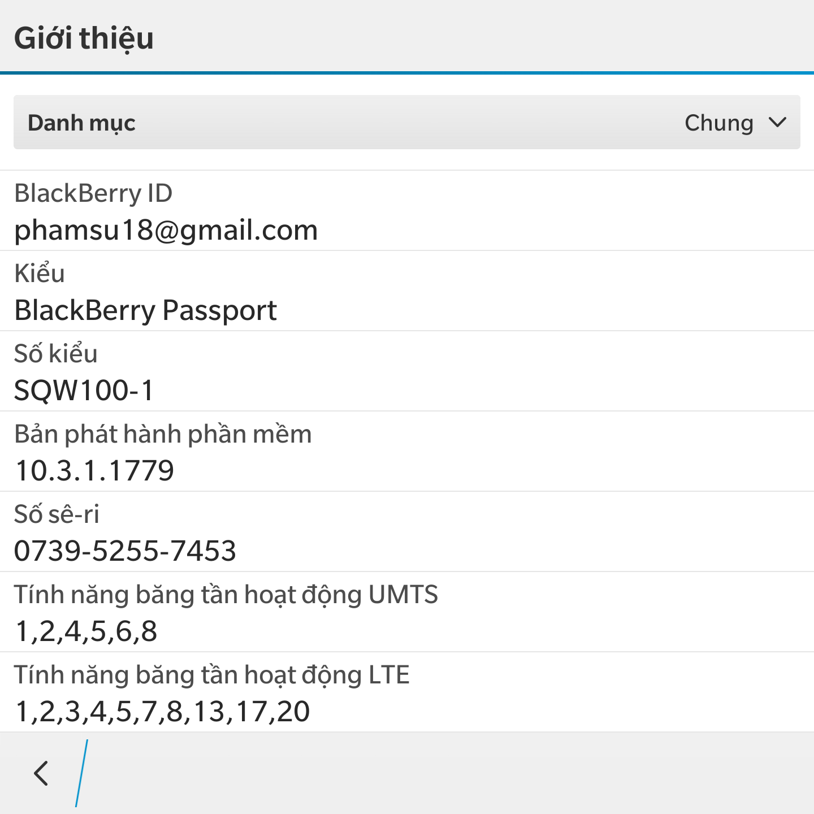Tap UMTS bands value 1,2,4,5,6,8
Screen dimensions: 814x814
pyautogui.click(x=86, y=631)
